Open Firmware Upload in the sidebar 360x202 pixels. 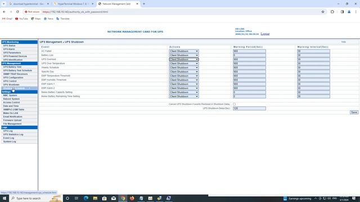(12, 120)
